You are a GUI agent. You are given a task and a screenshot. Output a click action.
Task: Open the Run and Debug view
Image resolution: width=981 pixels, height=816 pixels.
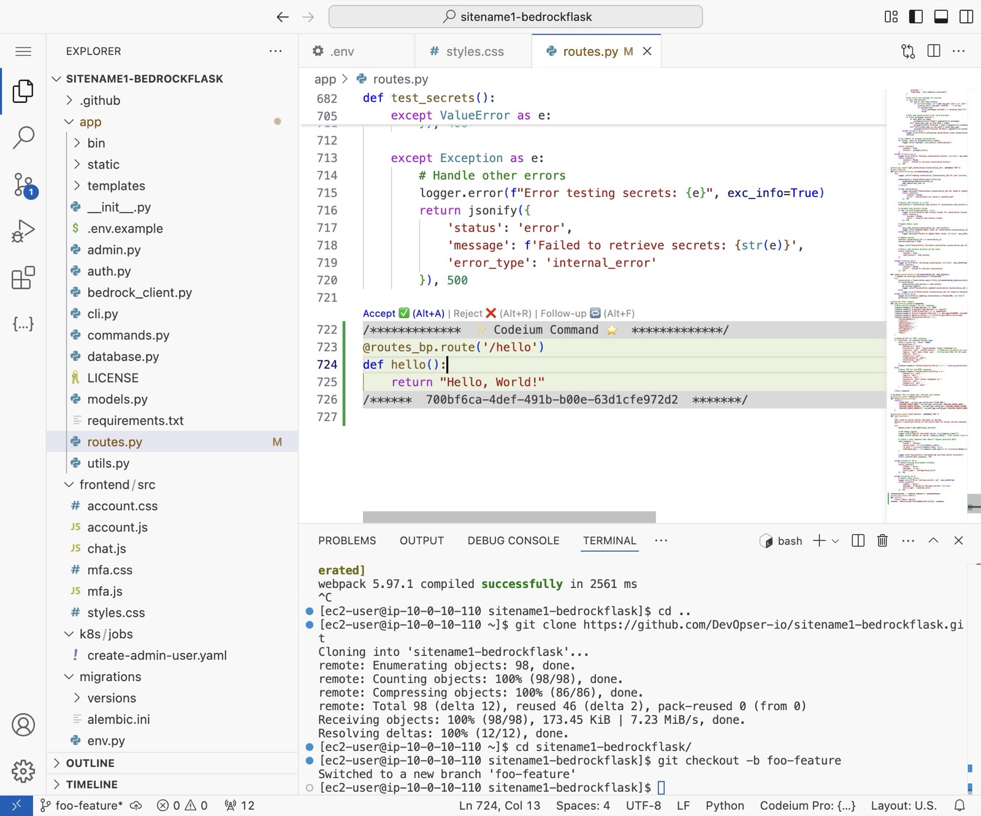coord(23,231)
